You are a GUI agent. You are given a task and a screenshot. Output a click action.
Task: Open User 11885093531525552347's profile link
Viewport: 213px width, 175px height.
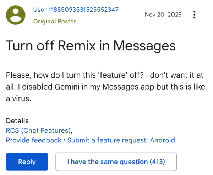[76, 10]
